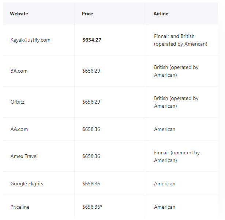225x220 pixels.
Task: Click the AA.com website entry
Action: coord(19,129)
